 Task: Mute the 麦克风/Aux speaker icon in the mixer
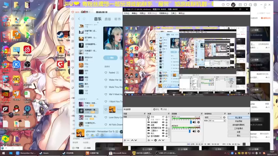(x=194, y=122)
